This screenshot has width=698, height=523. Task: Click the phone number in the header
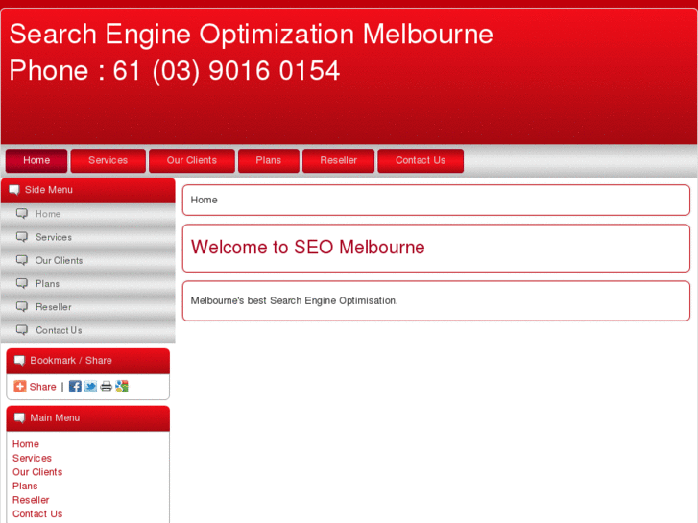click(x=227, y=71)
